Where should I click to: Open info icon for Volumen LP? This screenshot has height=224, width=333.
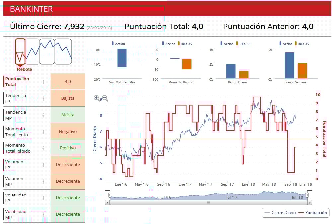[x=43, y=165]
